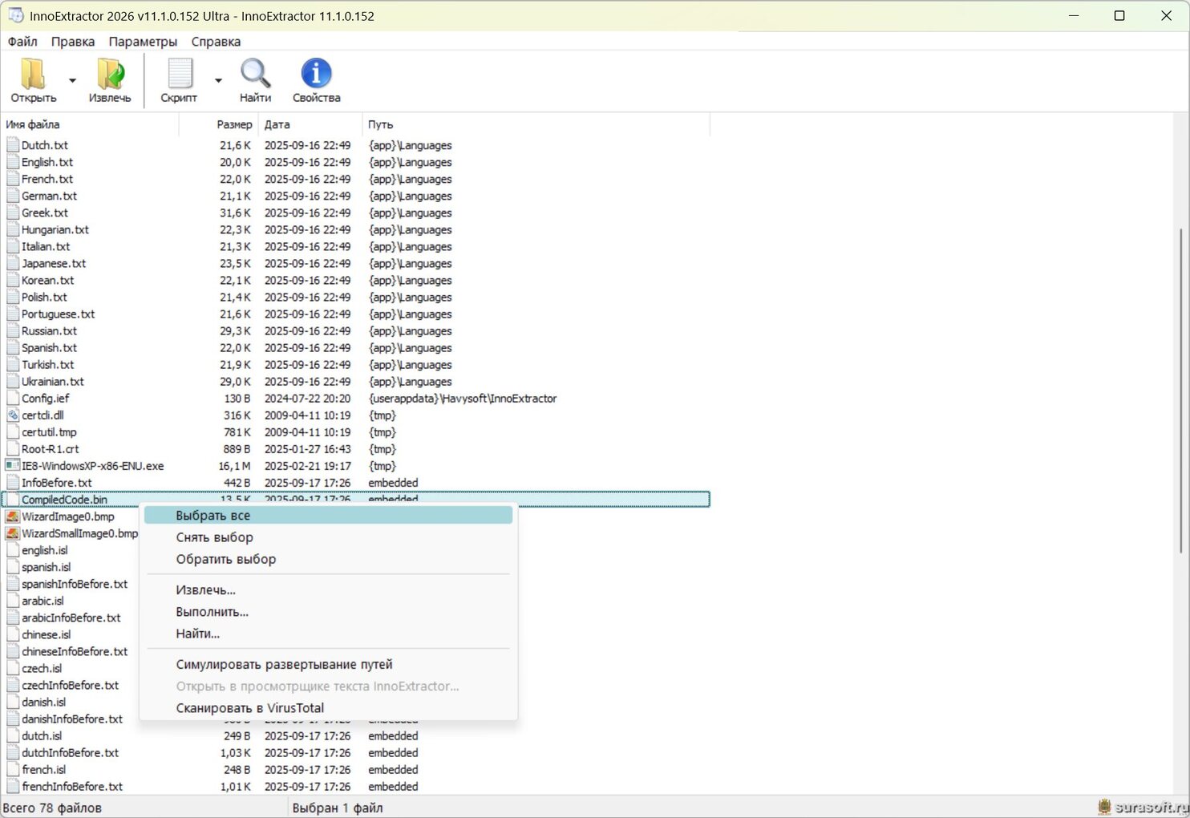
Task: Click the 16,1 M size of IE8-WindowsXP-x86-ENU.exe
Action: (x=235, y=465)
